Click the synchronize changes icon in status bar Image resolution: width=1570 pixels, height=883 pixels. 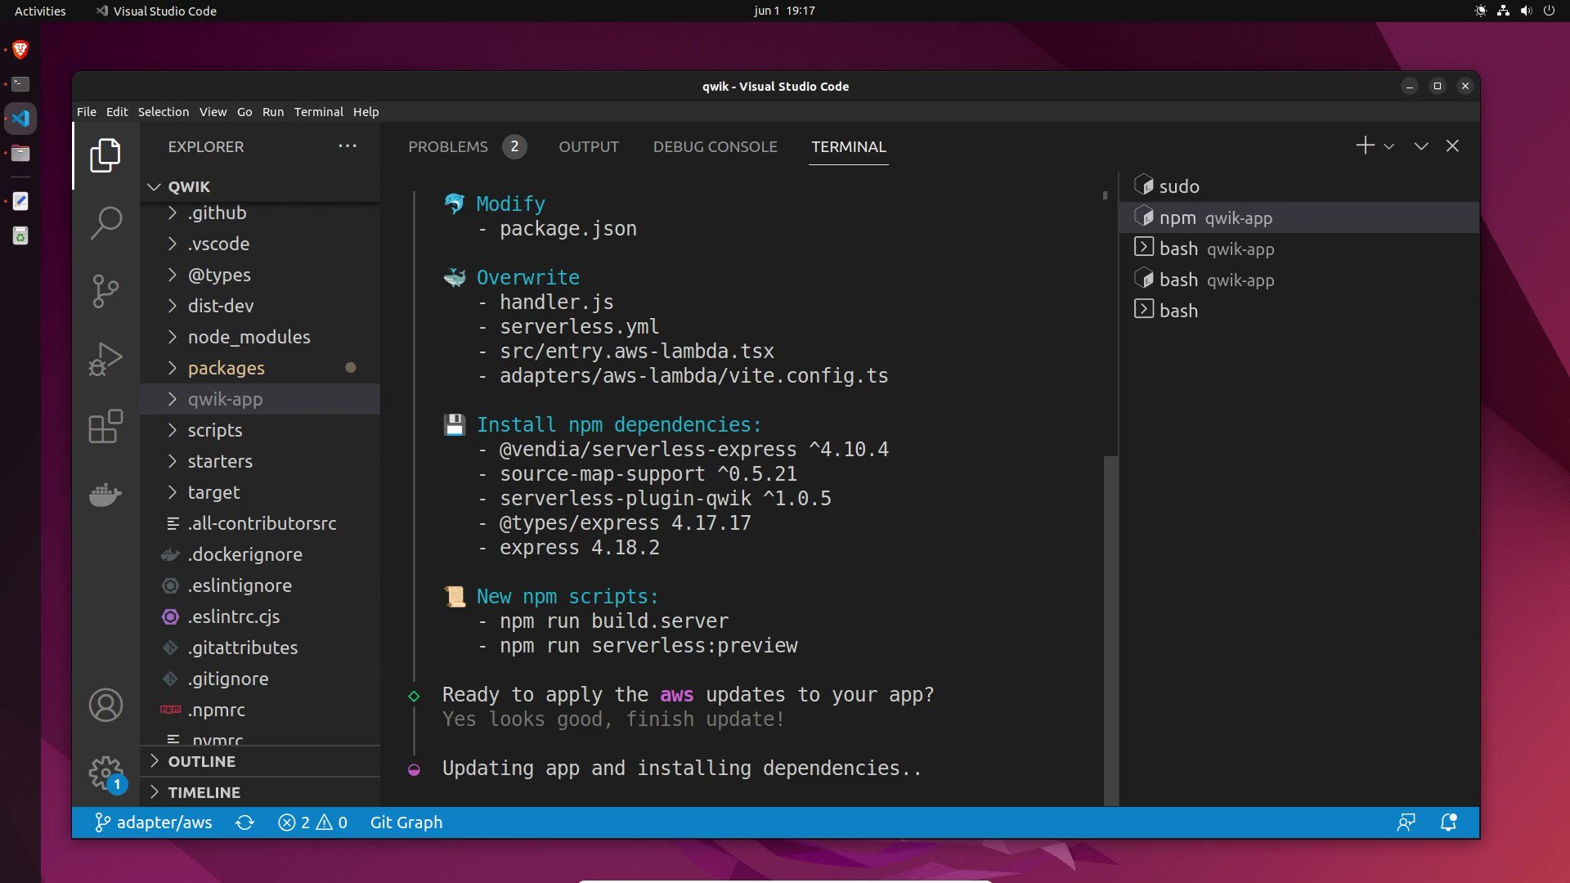tap(244, 822)
